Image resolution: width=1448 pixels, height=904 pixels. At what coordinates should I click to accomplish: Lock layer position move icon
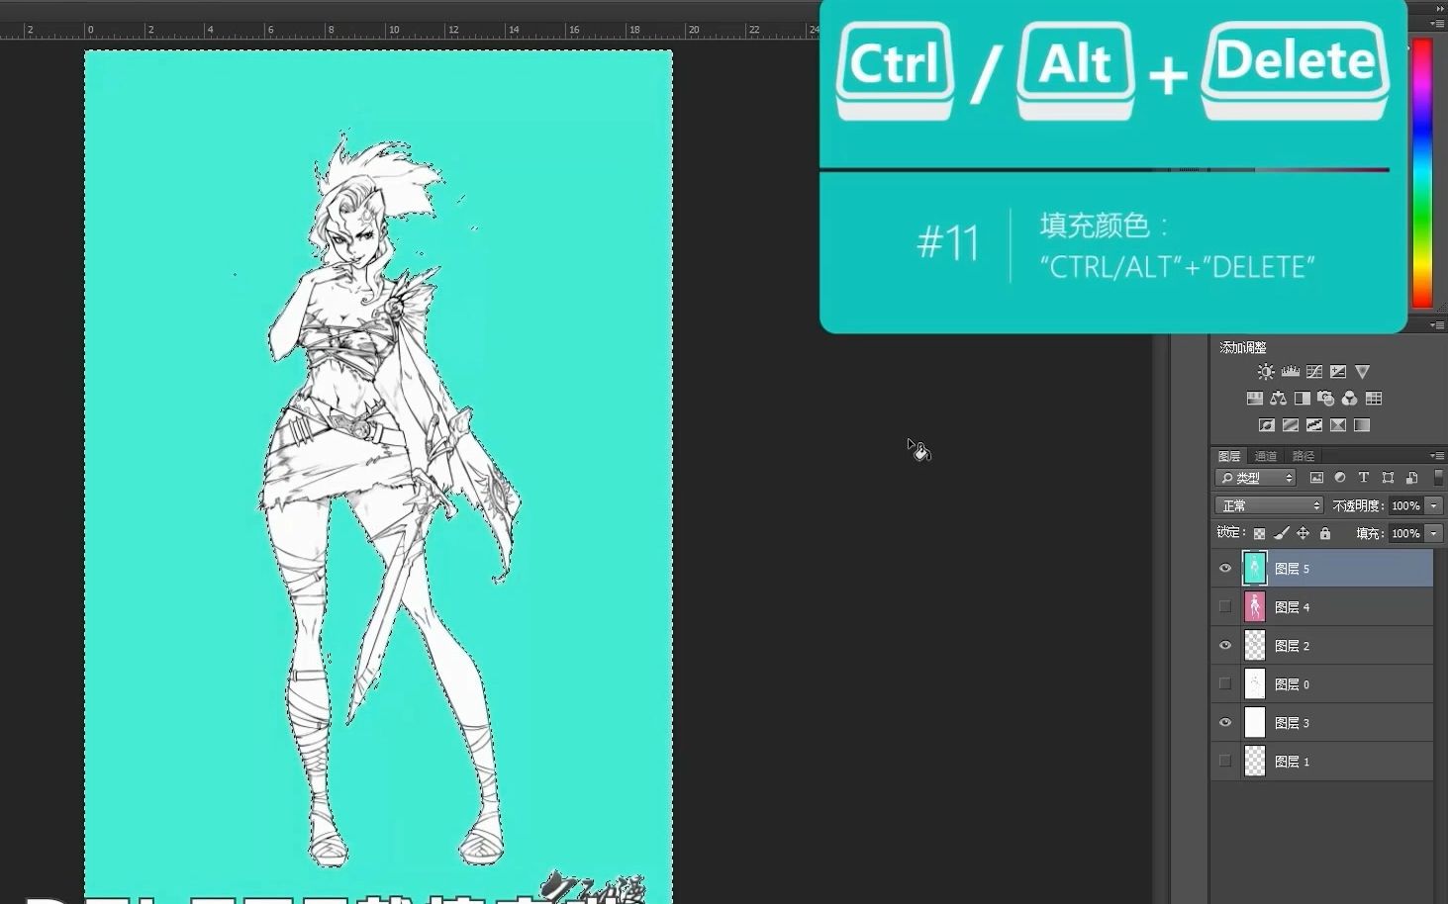1303,534
